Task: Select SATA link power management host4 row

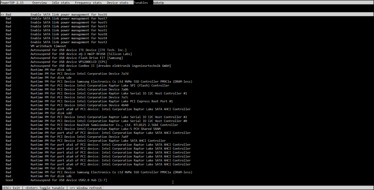Action: [56, 38]
